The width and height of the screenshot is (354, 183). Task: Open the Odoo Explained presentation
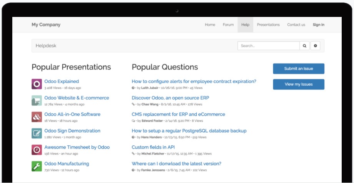pos(61,82)
